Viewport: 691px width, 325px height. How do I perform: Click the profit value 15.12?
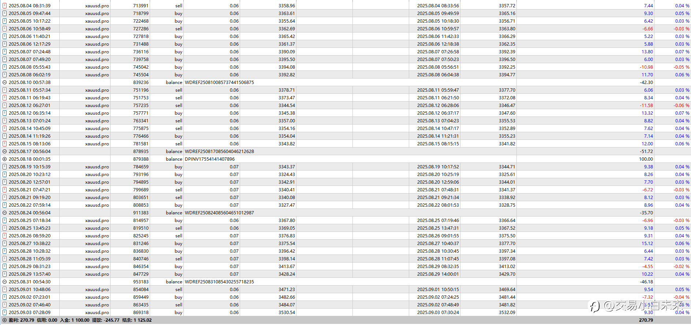click(x=647, y=243)
